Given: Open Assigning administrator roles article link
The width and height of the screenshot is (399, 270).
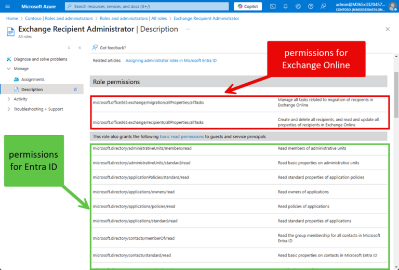Looking at the screenshot, I should coord(171,61).
